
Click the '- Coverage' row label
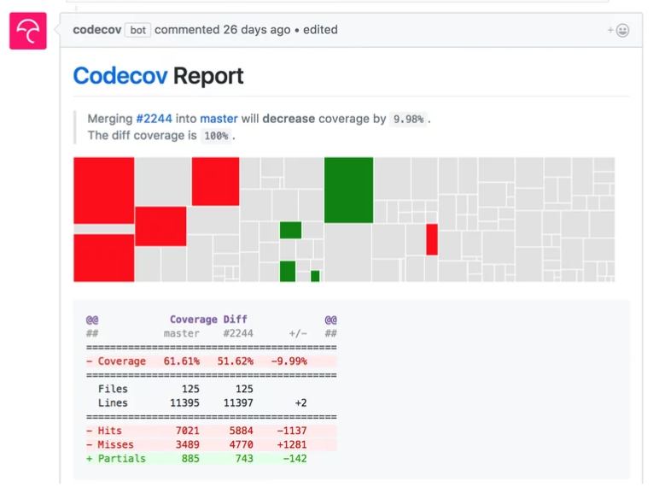(x=116, y=361)
